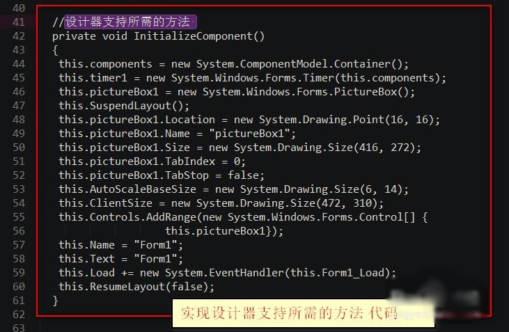This screenshot has height=332, width=509.
Task: Click line number 41 in the gutter
Action: (19, 22)
